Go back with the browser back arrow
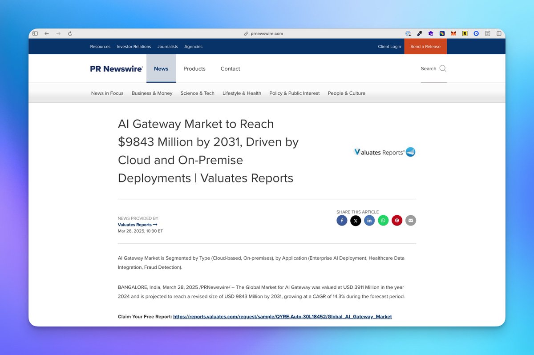The width and height of the screenshot is (534, 355). pyautogui.click(x=47, y=33)
